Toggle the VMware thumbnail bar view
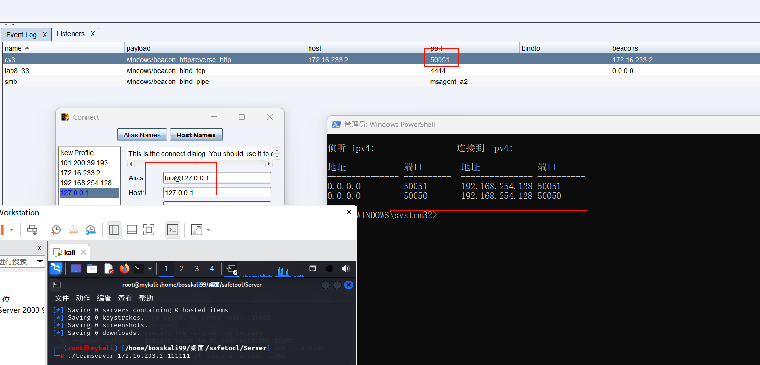 click(131, 230)
